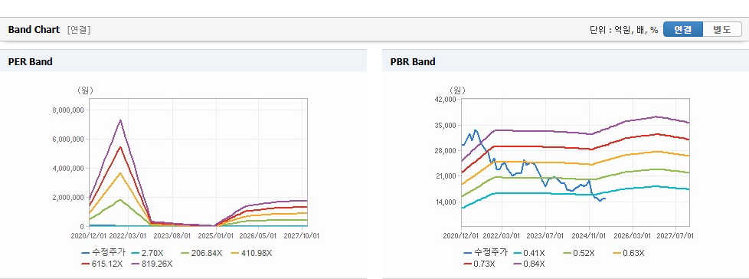Viewport: 749px width, 279px height.
Task: Toggle the 2.70X series in PER legend
Action: tap(148, 253)
